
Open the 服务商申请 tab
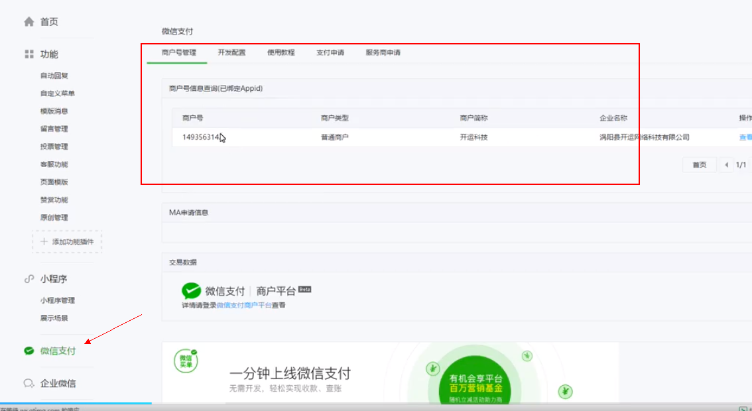(x=383, y=52)
